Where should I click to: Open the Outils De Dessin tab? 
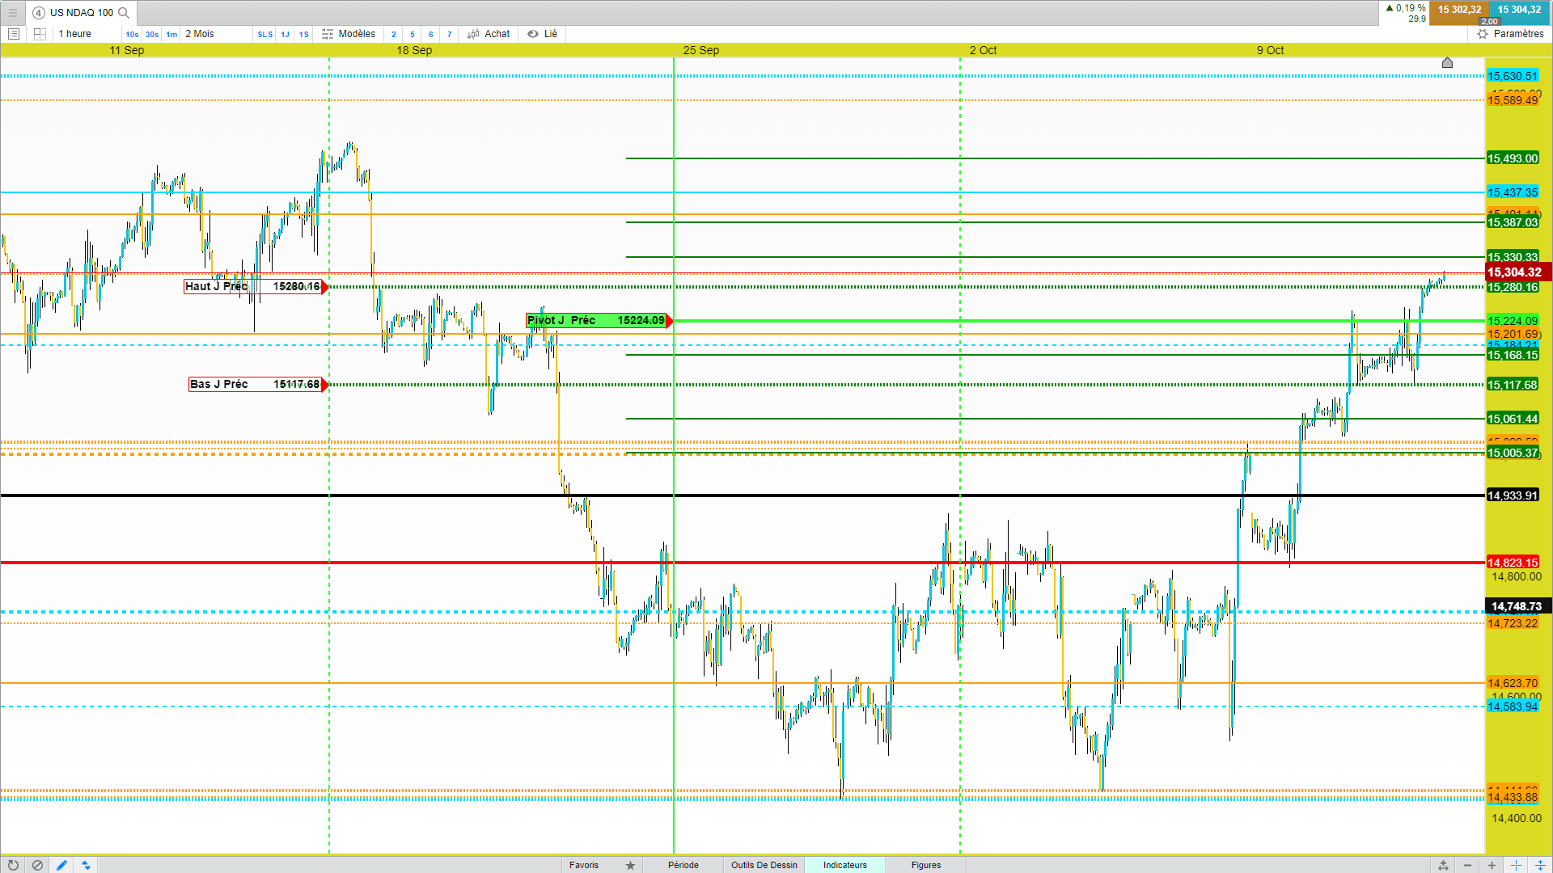point(764,865)
